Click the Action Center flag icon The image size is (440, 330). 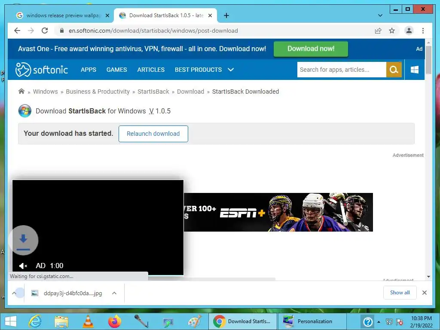(400, 322)
